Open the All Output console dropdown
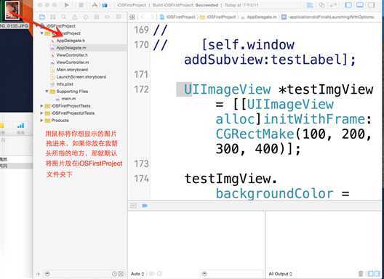 click(280, 274)
